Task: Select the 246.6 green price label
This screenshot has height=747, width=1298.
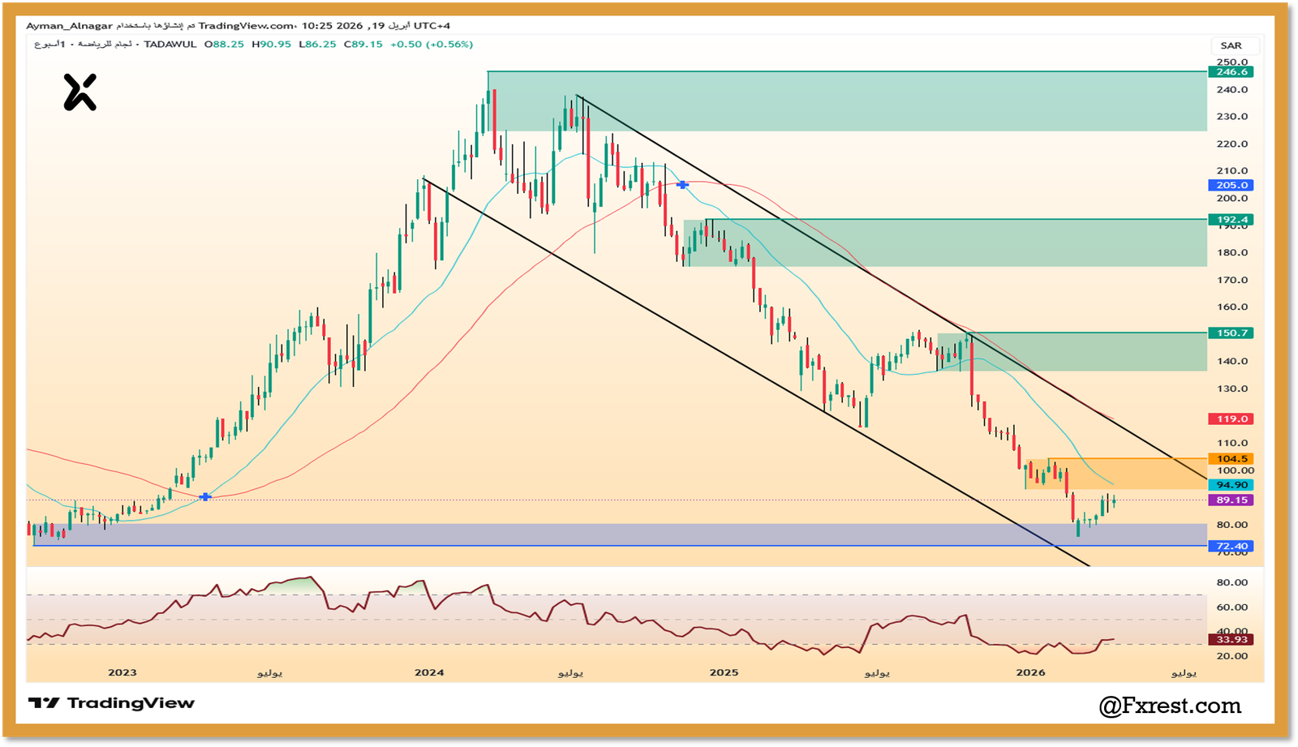Action: coord(1231,72)
